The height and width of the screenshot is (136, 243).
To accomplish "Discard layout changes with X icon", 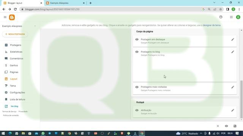I will [x=218, y=126].
